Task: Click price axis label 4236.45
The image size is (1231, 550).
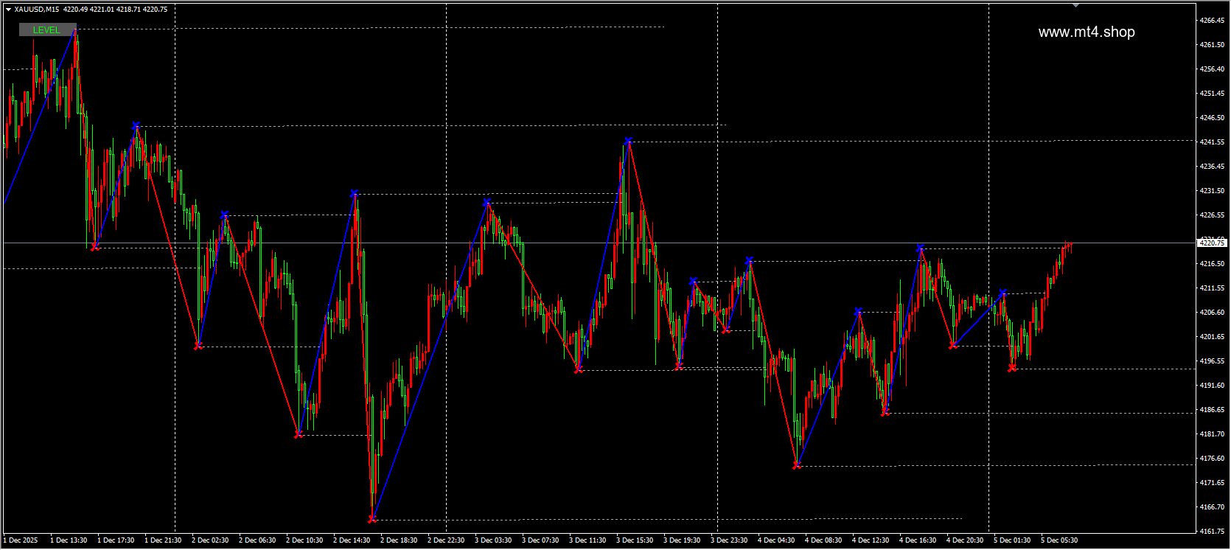Action: pyautogui.click(x=1212, y=167)
